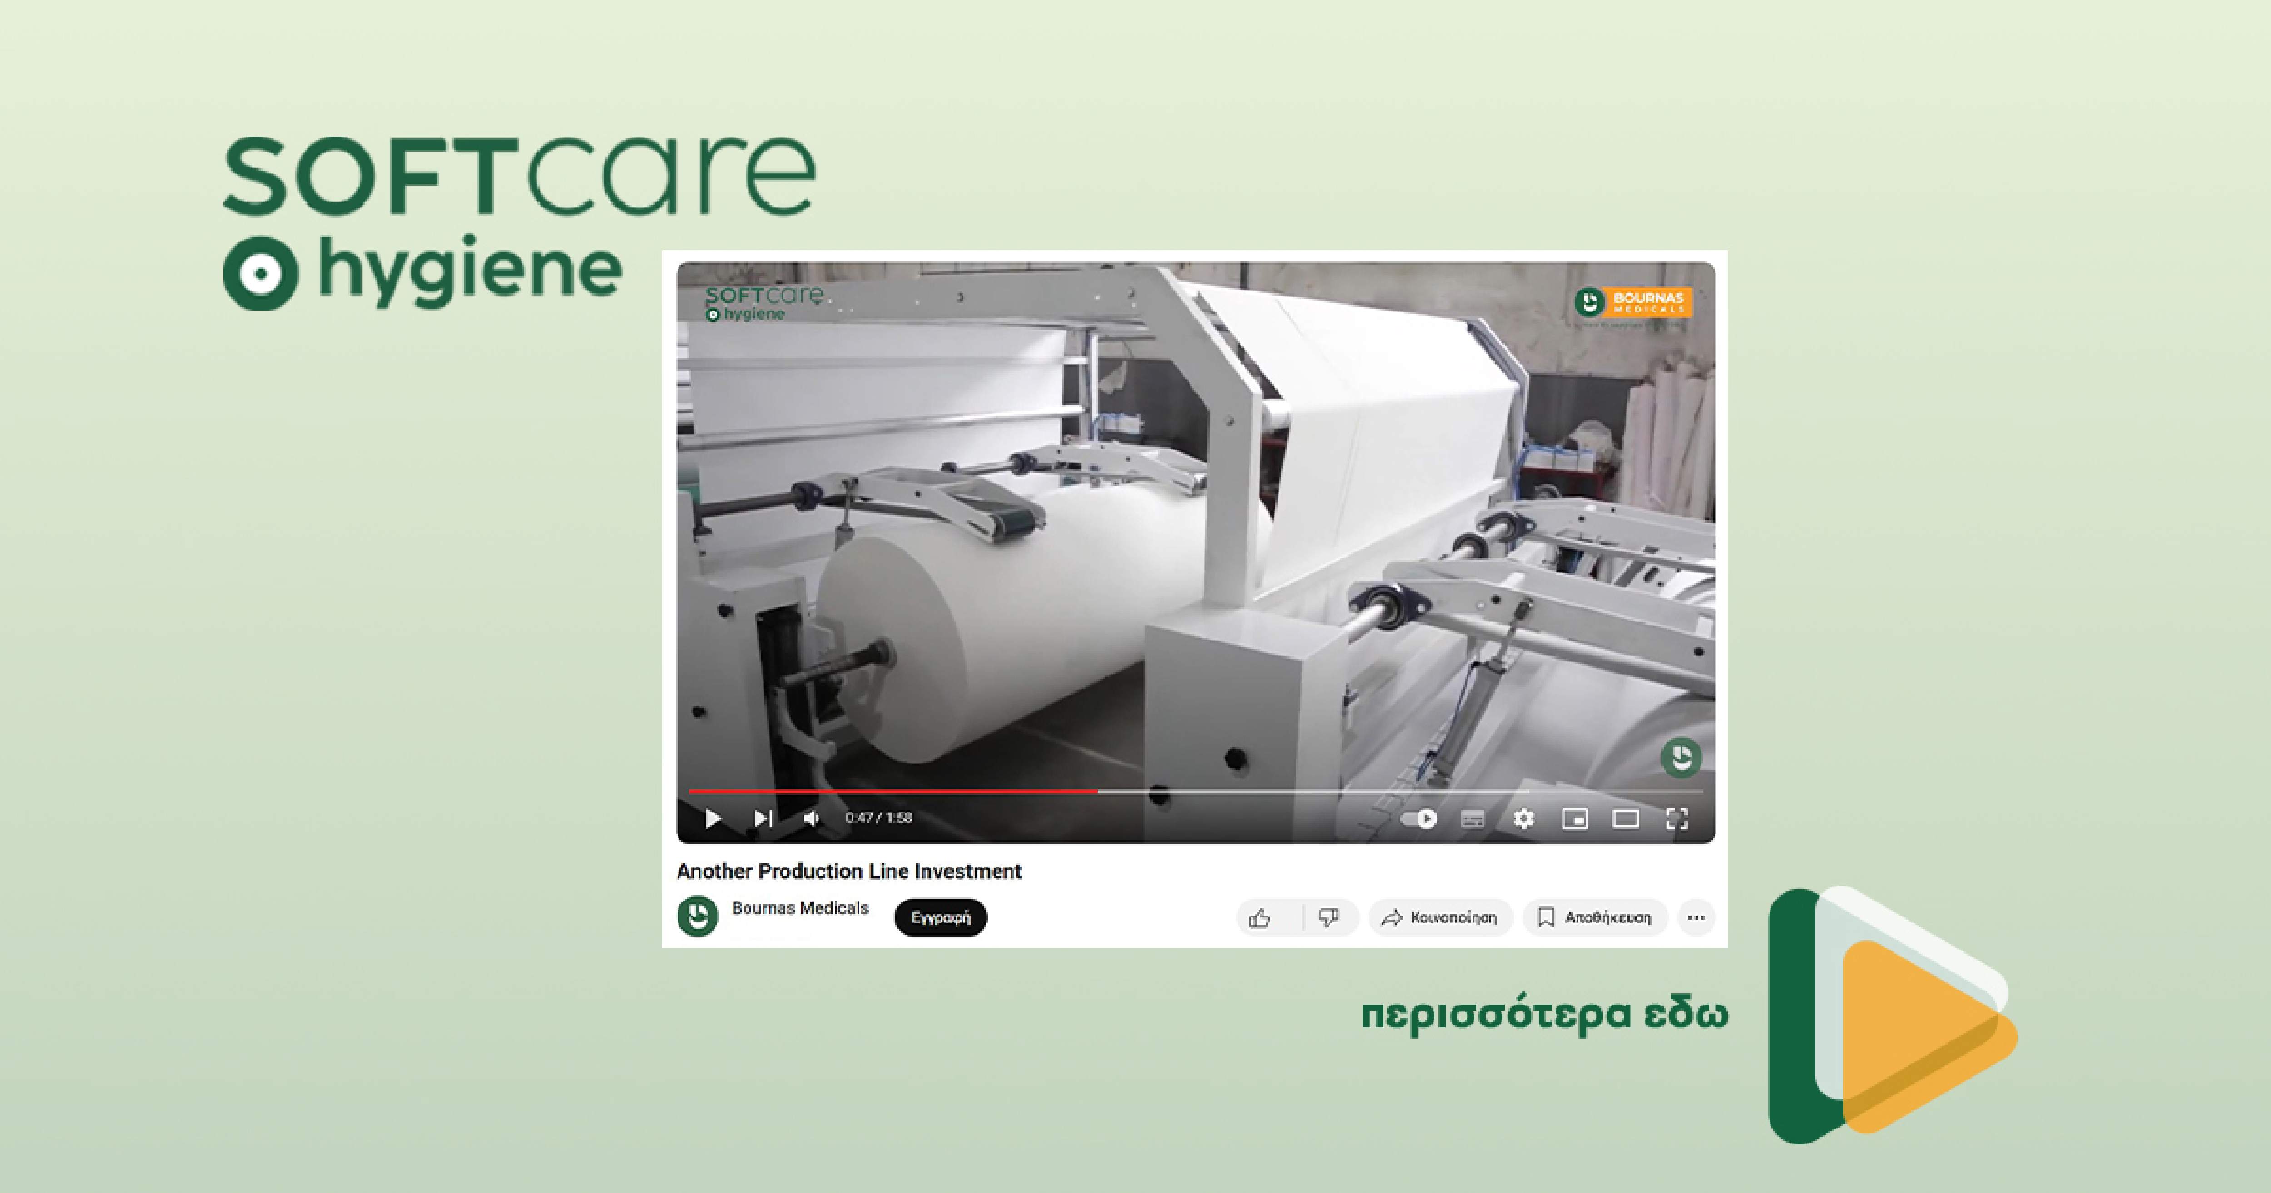Click the video title Another Production Line Investment
Screen dimensions: 2271x1193
coord(849,872)
